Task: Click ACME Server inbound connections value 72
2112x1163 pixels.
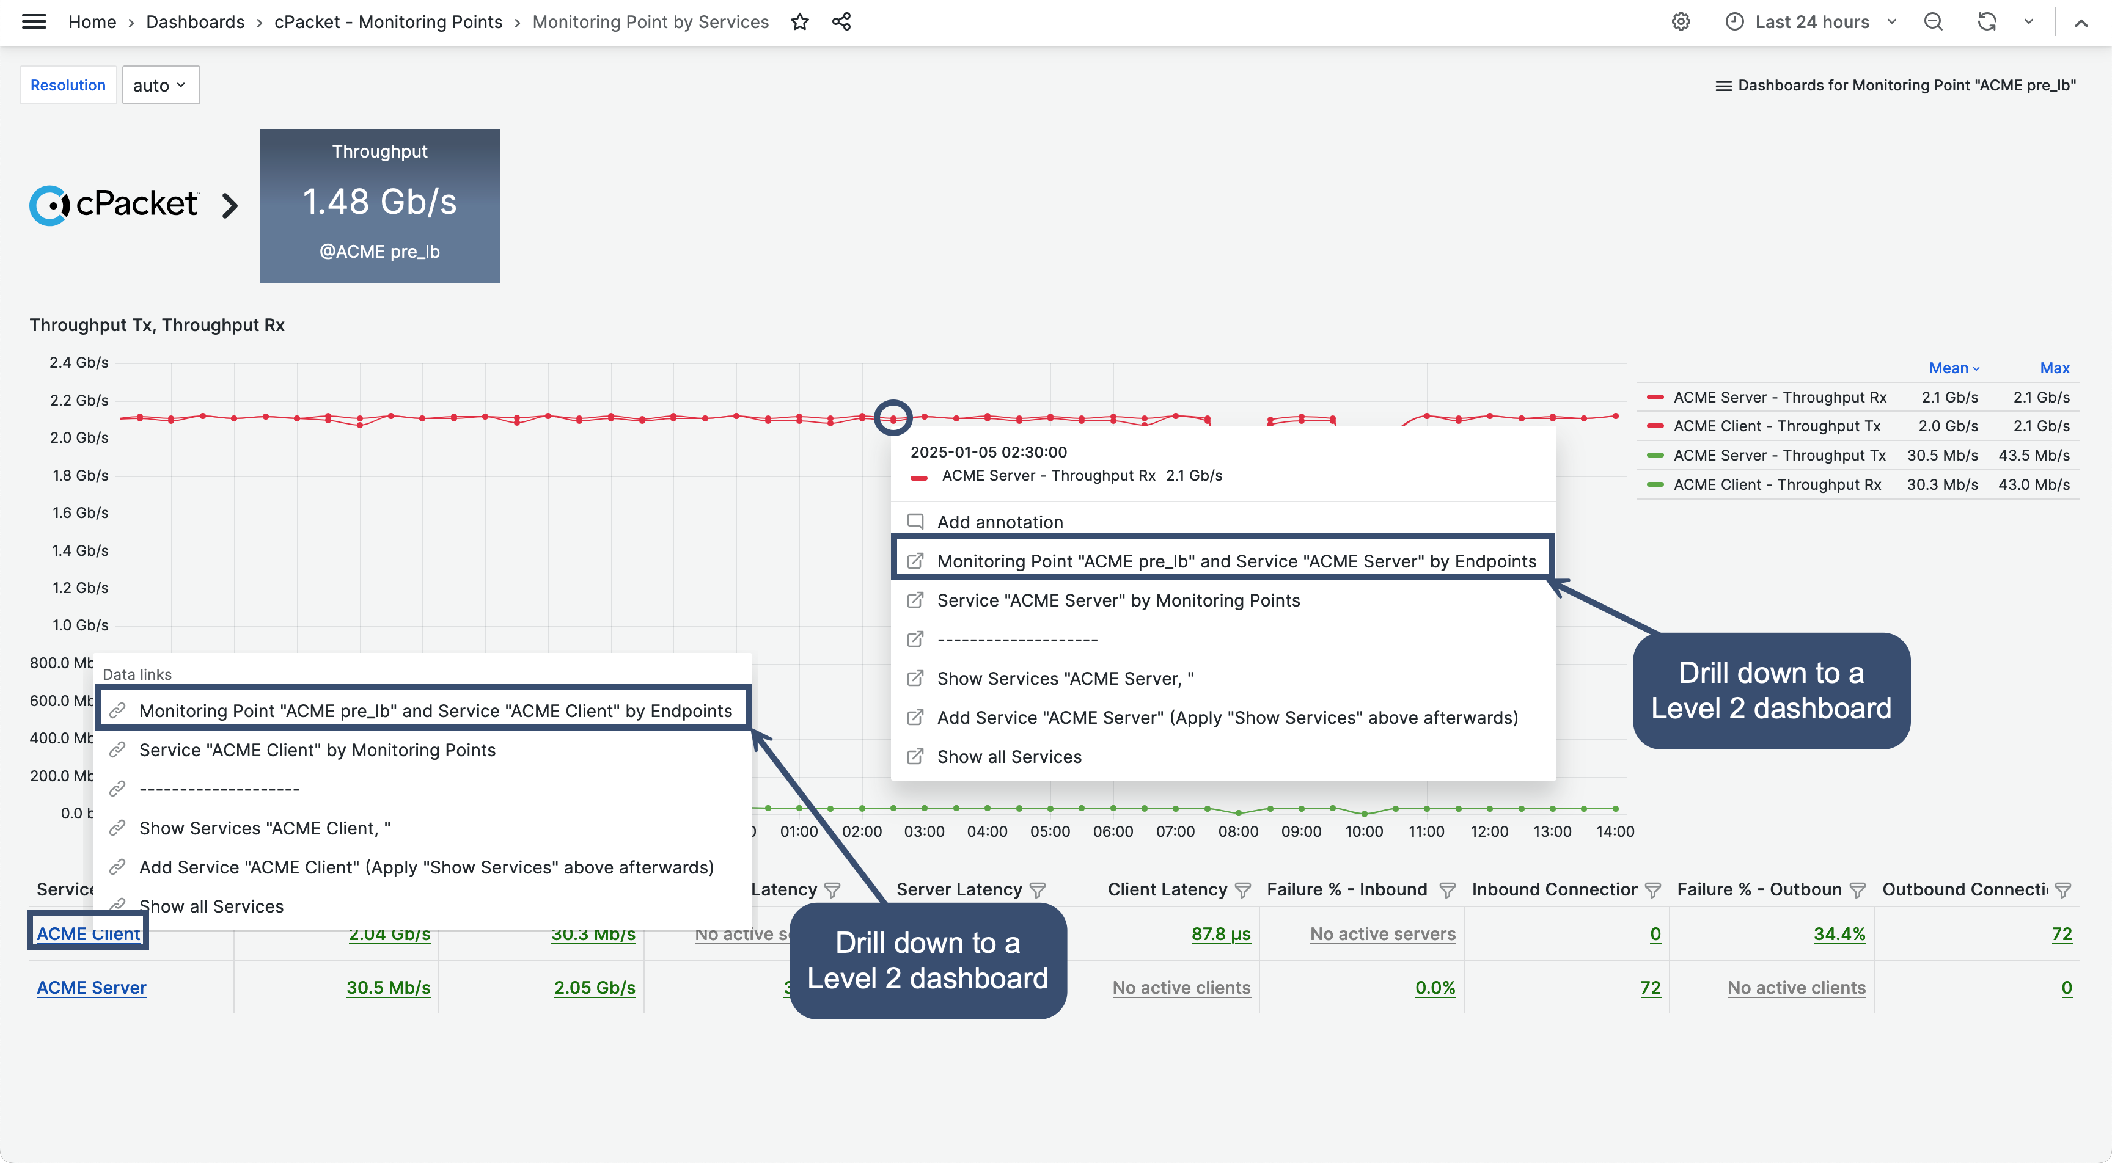Action: coord(1649,988)
